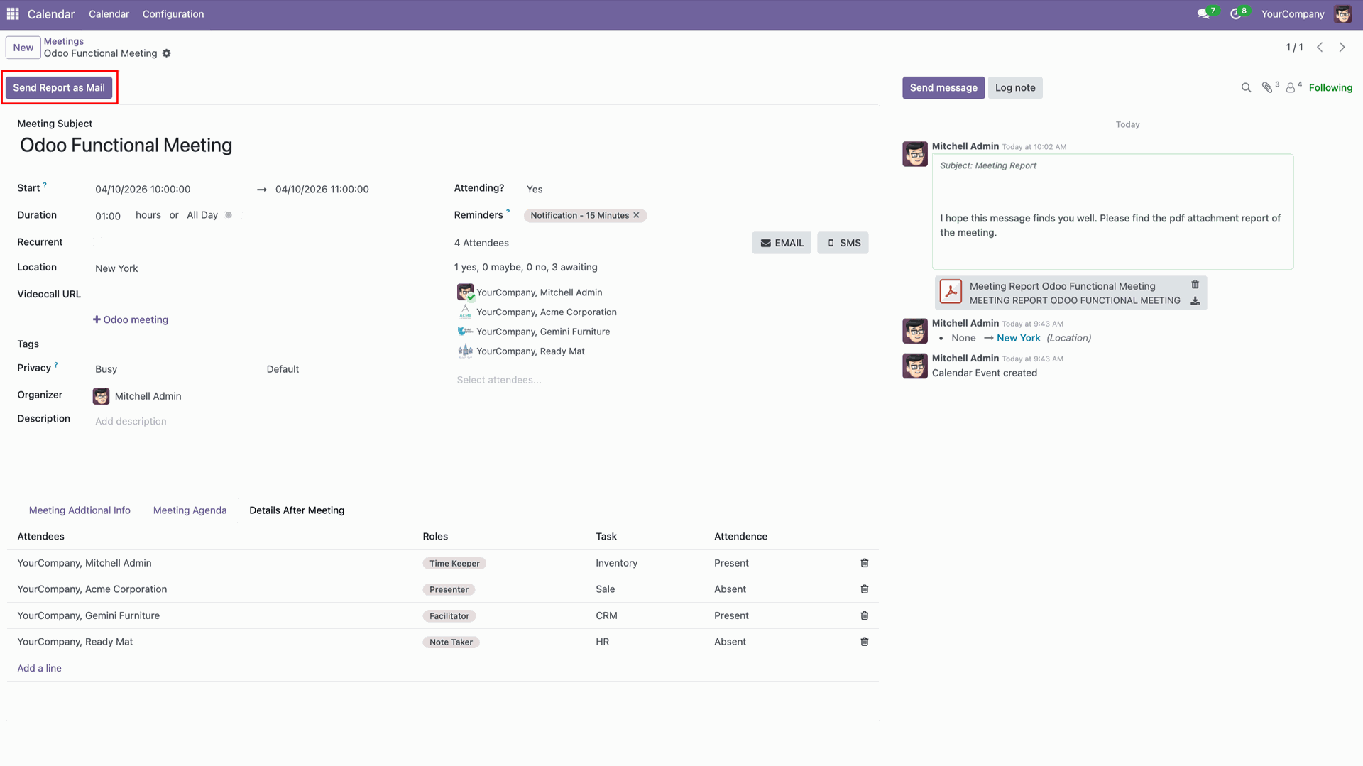The width and height of the screenshot is (1363, 766).
Task: Open the activities clock icon
Action: pyautogui.click(x=1236, y=14)
